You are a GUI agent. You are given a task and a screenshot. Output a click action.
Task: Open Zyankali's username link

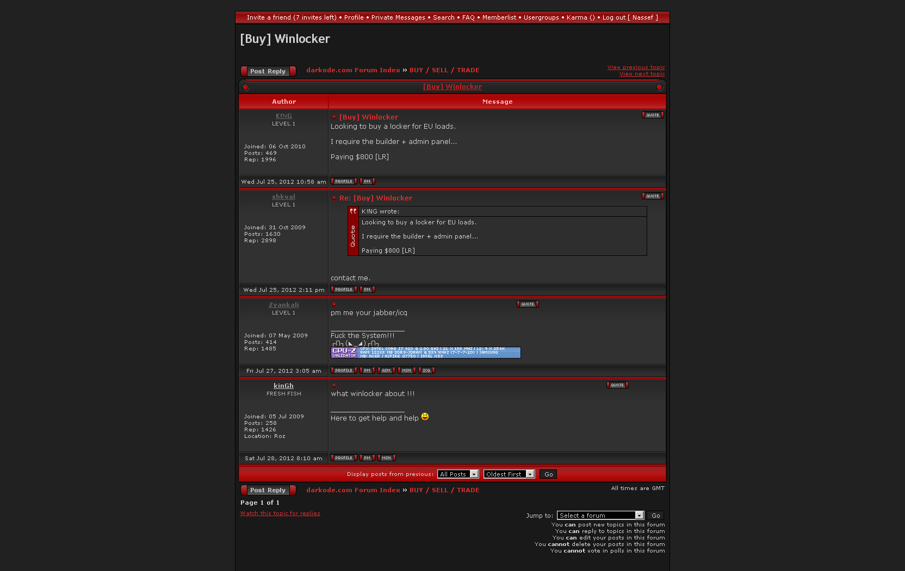pyautogui.click(x=283, y=305)
